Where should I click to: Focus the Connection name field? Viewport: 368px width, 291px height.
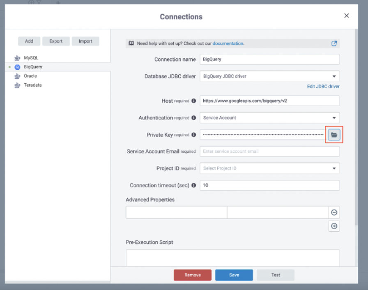coord(270,60)
